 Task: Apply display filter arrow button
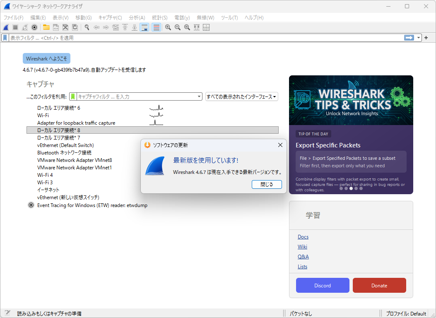tap(409, 38)
